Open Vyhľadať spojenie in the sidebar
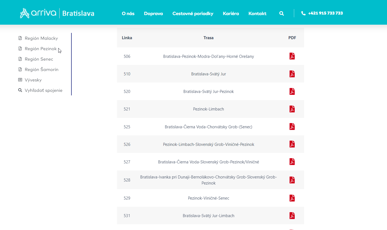This screenshot has height=230, width=387. pos(43,90)
